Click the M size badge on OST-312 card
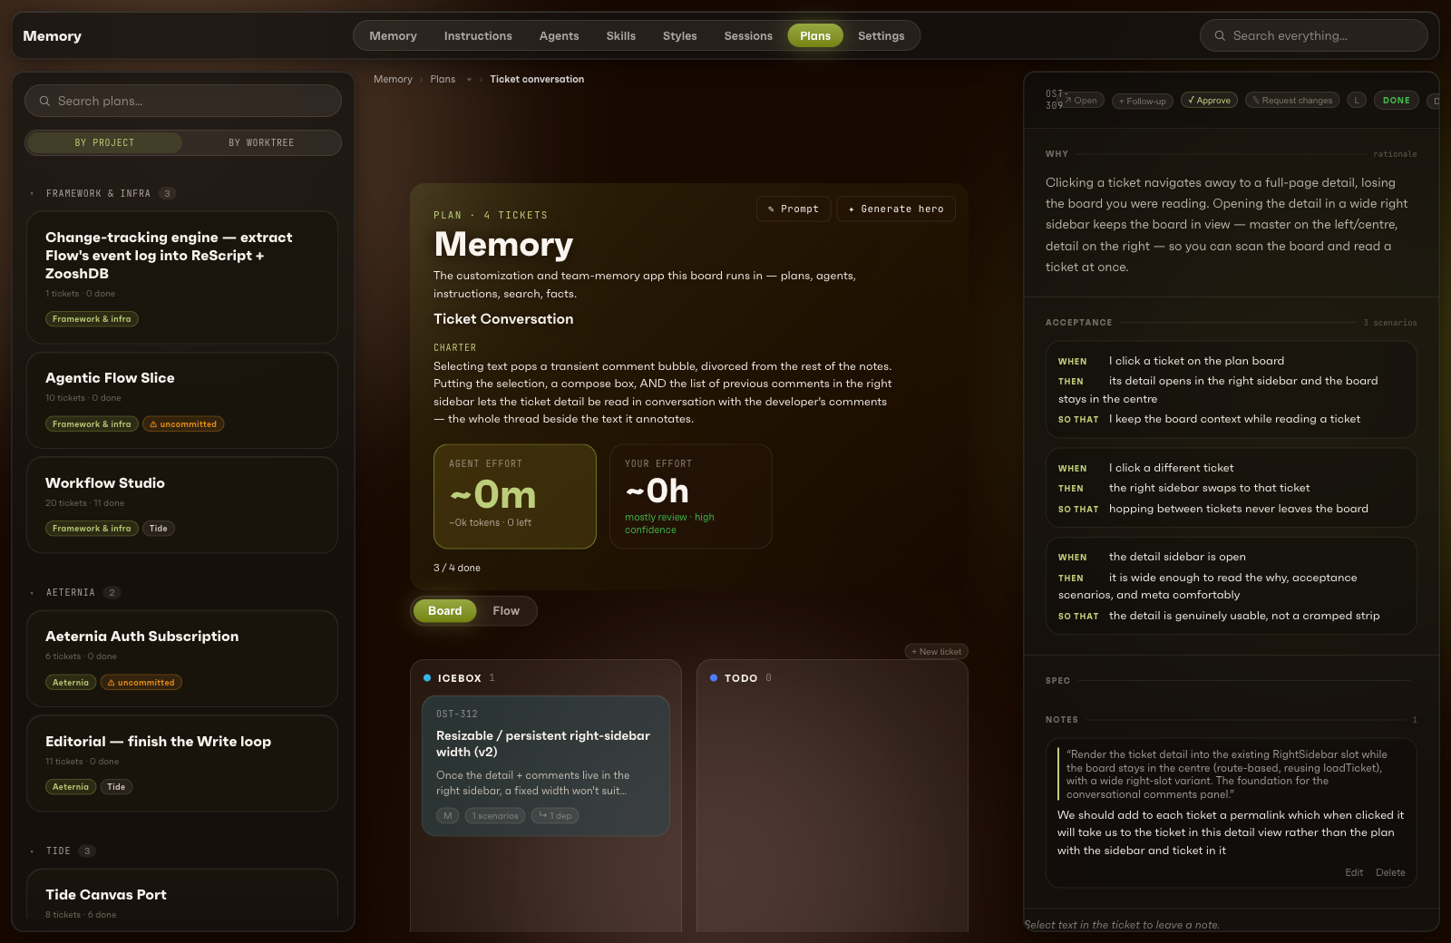Screen dimensions: 1451x943 448,816
